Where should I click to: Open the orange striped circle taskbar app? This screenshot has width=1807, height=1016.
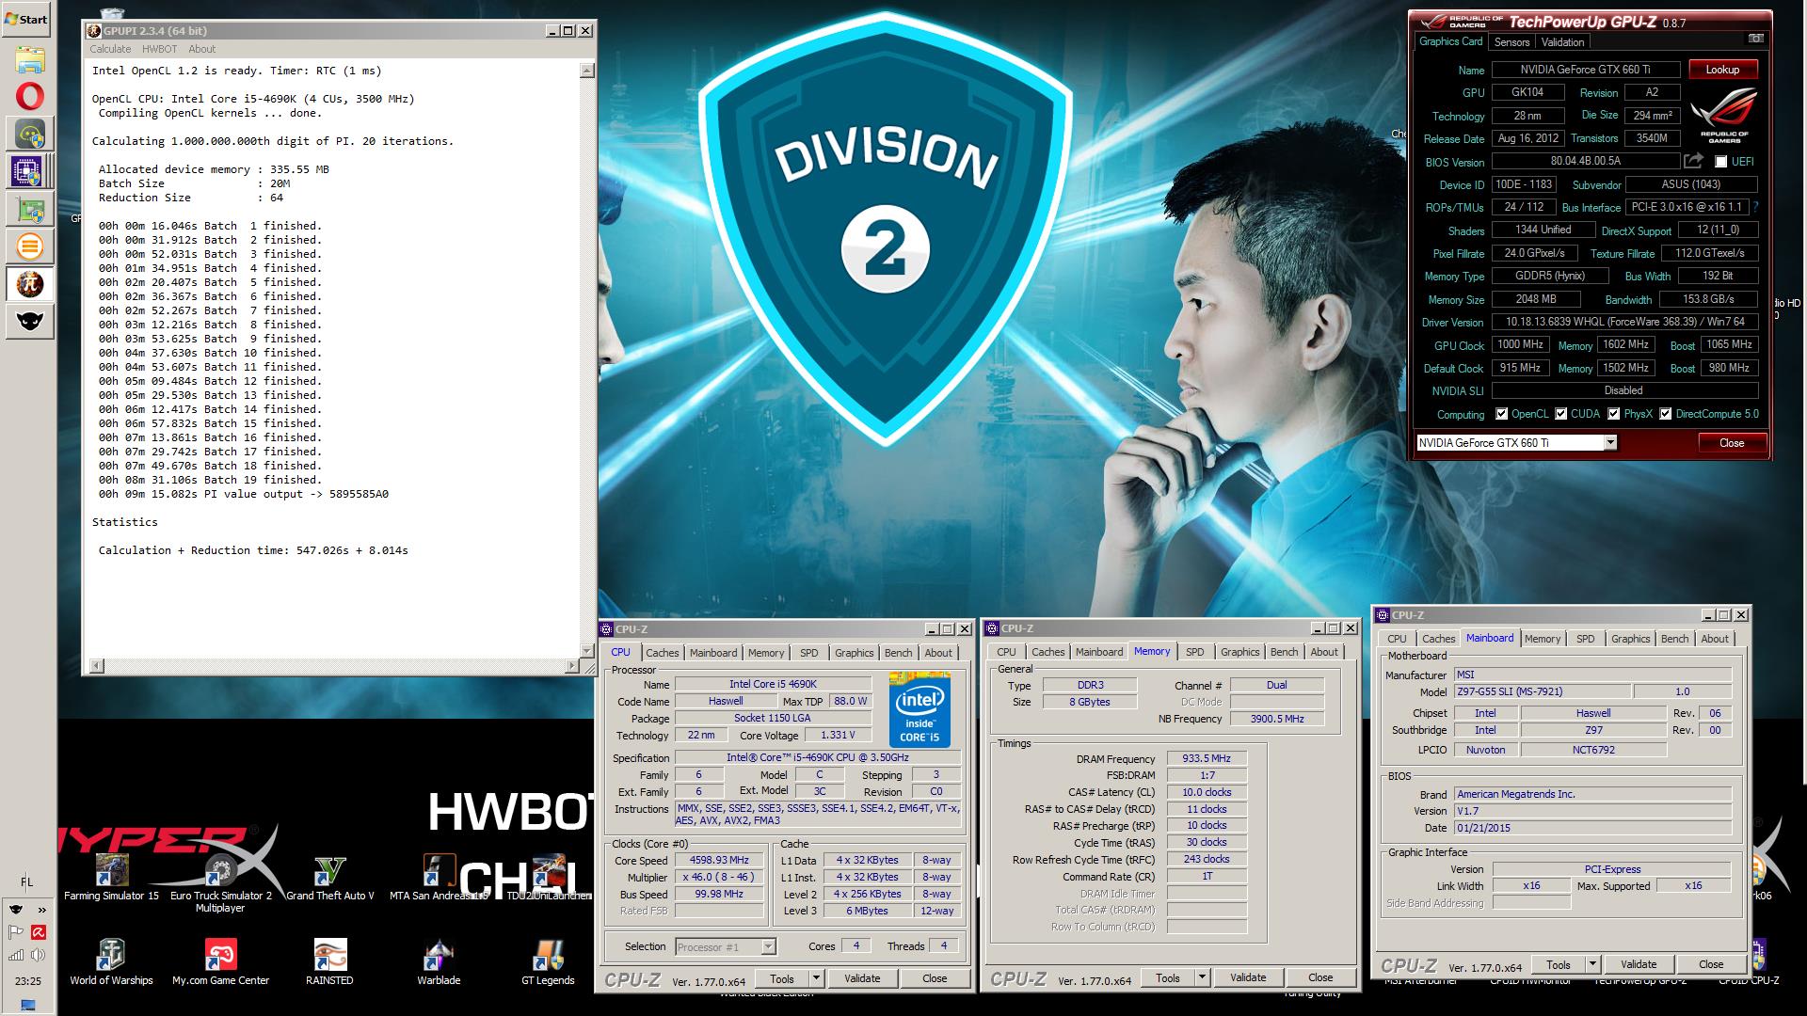coord(29,247)
